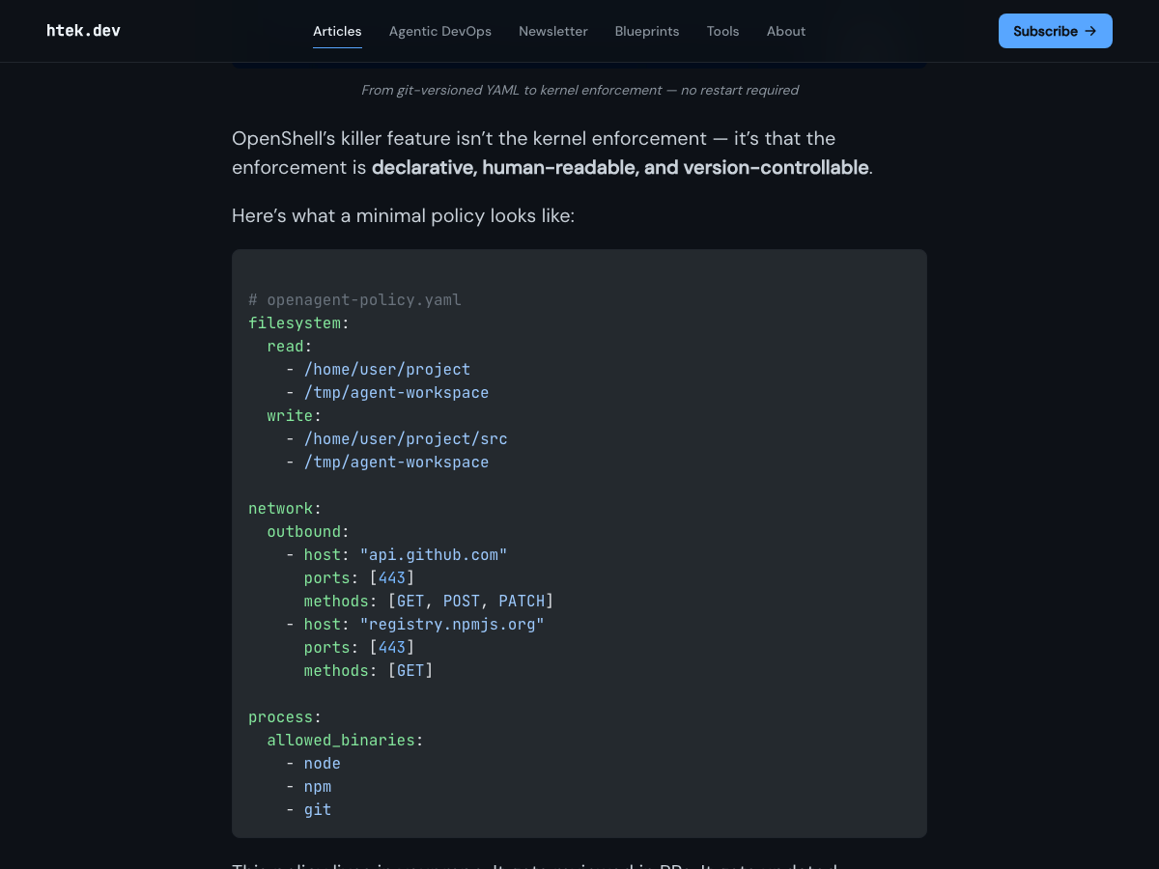Click the Subscribe button
This screenshot has width=1159, height=869.
1056,31
